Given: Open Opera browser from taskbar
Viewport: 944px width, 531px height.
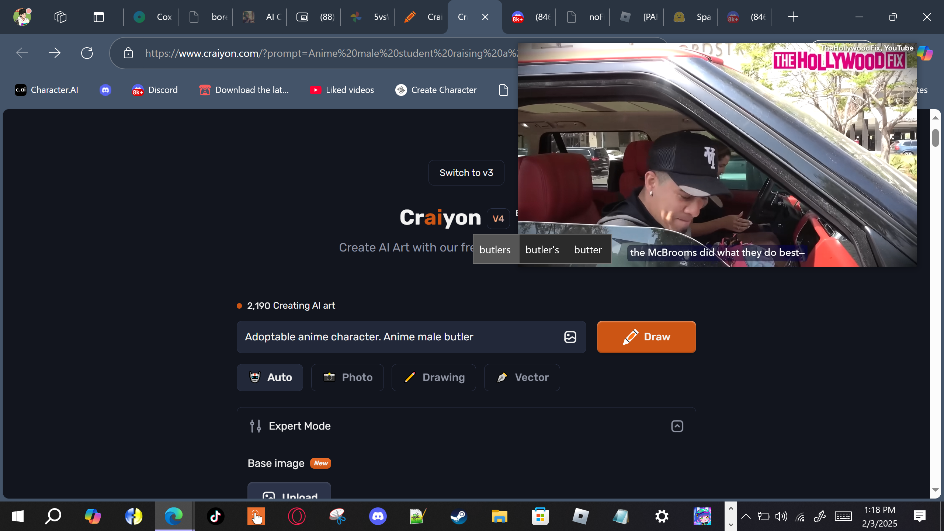Looking at the screenshot, I should pyautogui.click(x=296, y=516).
